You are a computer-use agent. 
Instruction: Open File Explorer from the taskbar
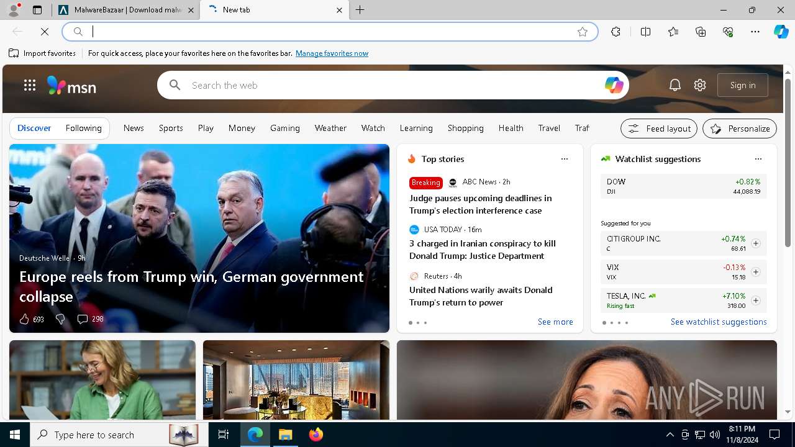(x=286, y=435)
